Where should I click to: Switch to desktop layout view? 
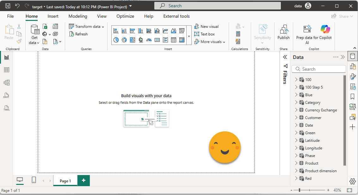pyautogui.click(x=20, y=180)
